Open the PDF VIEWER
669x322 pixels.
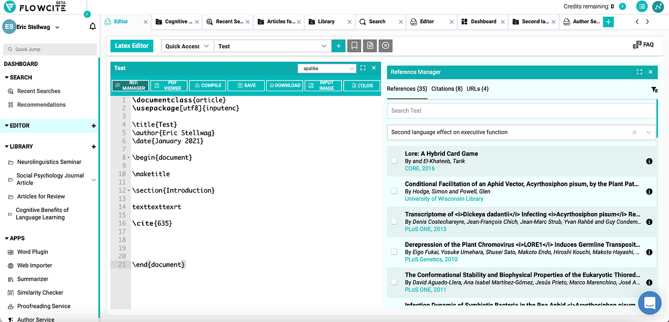[169, 85]
